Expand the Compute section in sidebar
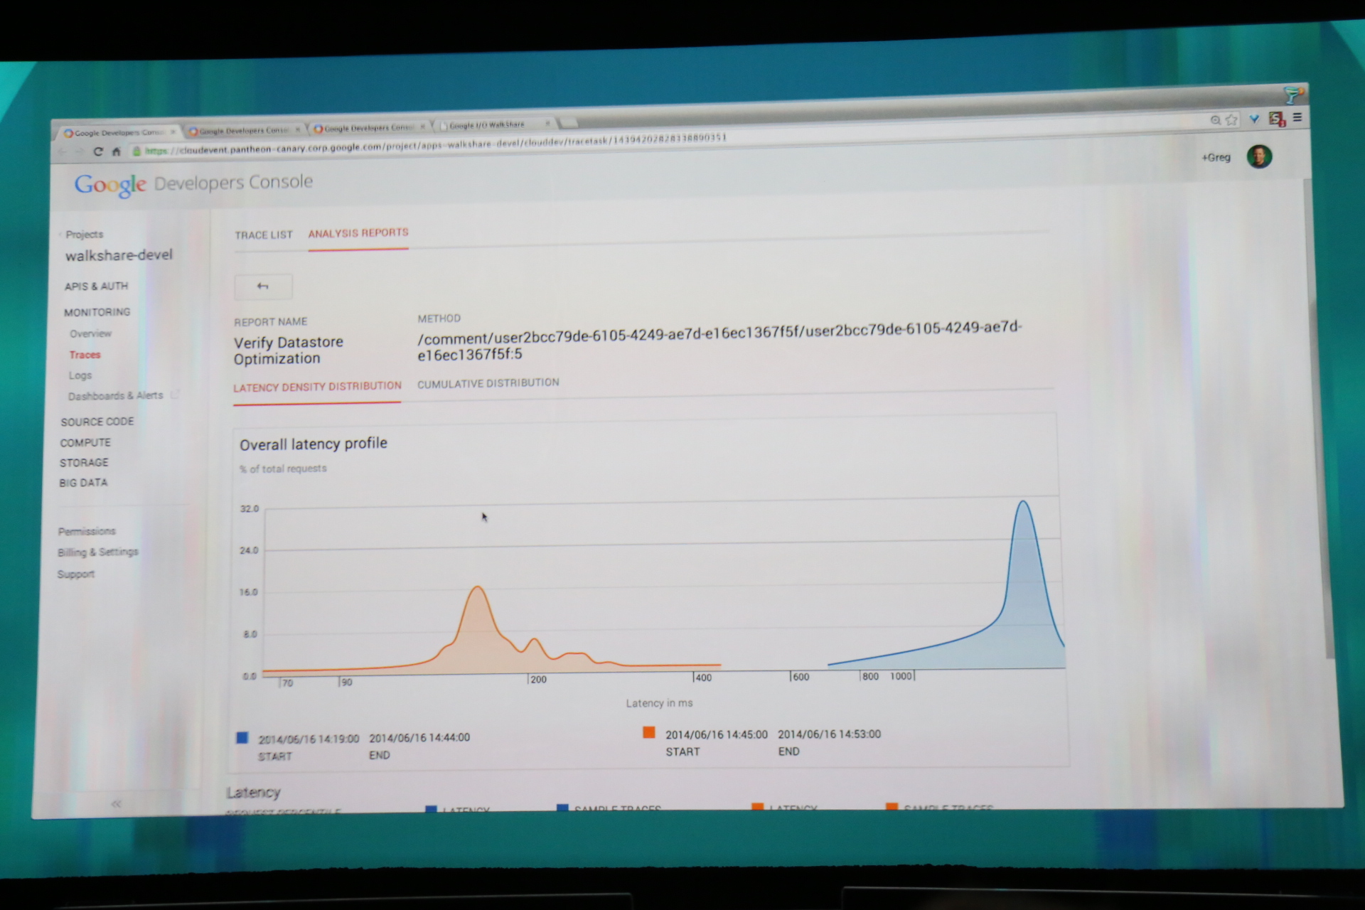Screen dimensions: 1365x910 (85, 442)
